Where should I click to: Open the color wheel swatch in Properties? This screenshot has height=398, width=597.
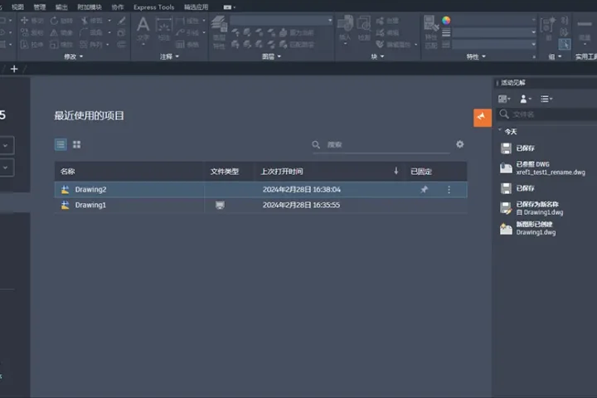coord(446,20)
